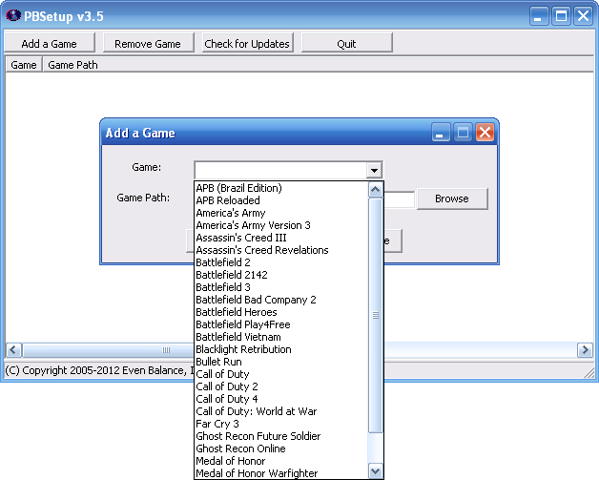Click main window horizontal scroll right arrow
This screenshot has width=599, height=480.
(x=585, y=350)
